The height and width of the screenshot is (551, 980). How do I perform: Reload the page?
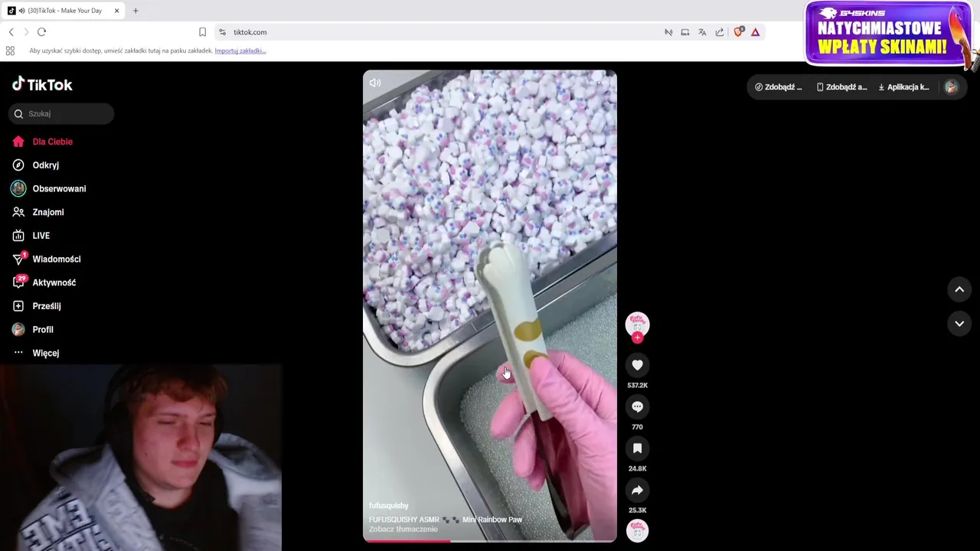click(x=42, y=32)
